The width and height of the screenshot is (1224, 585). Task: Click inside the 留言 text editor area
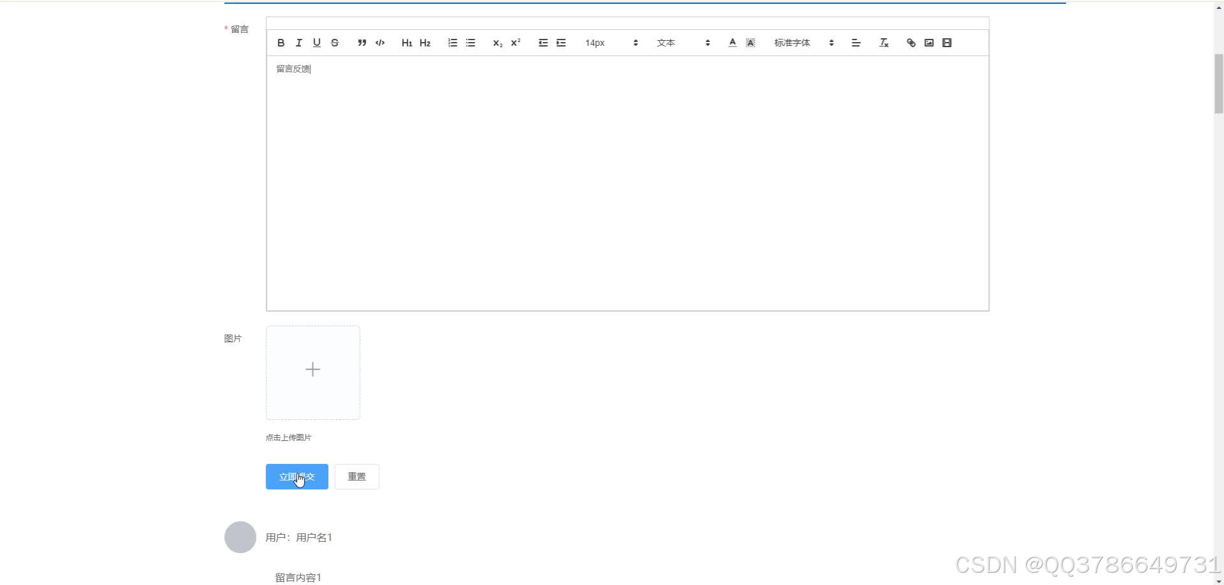point(627,184)
